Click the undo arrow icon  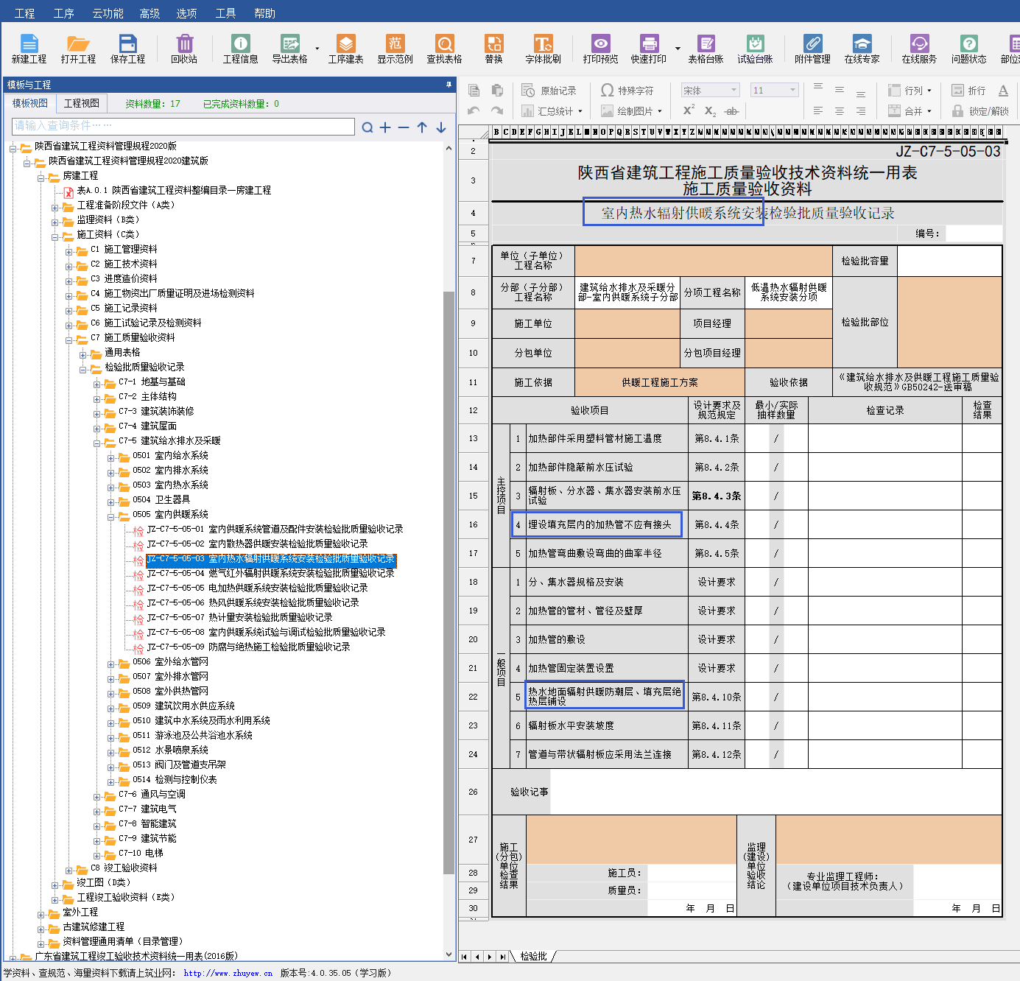tap(474, 111)
